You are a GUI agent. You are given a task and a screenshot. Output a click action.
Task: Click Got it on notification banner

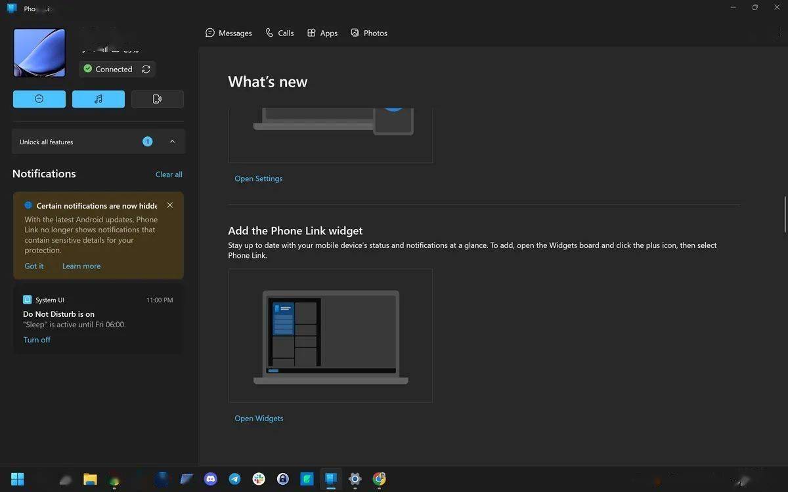(34, 266)
